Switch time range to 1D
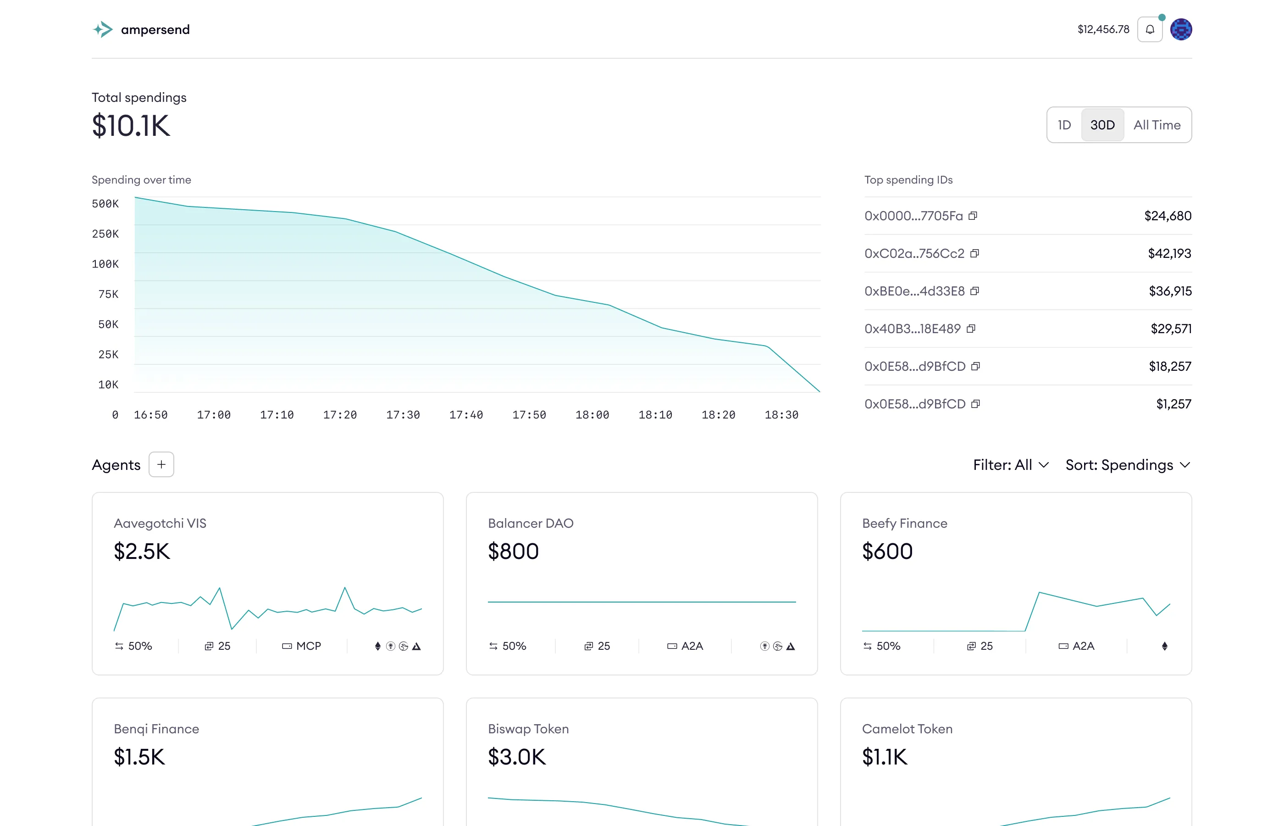Viewport: 1284px width, 826px height. (1064, 125)
